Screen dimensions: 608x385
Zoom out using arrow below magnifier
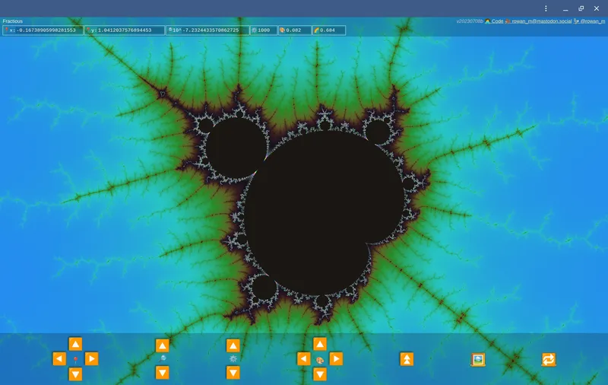[x=162, y=372]
